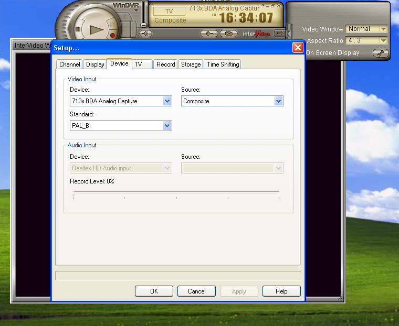This screenshot has width=399, height=326.
Task: Open the Record tab
Action: pos(166,64)
